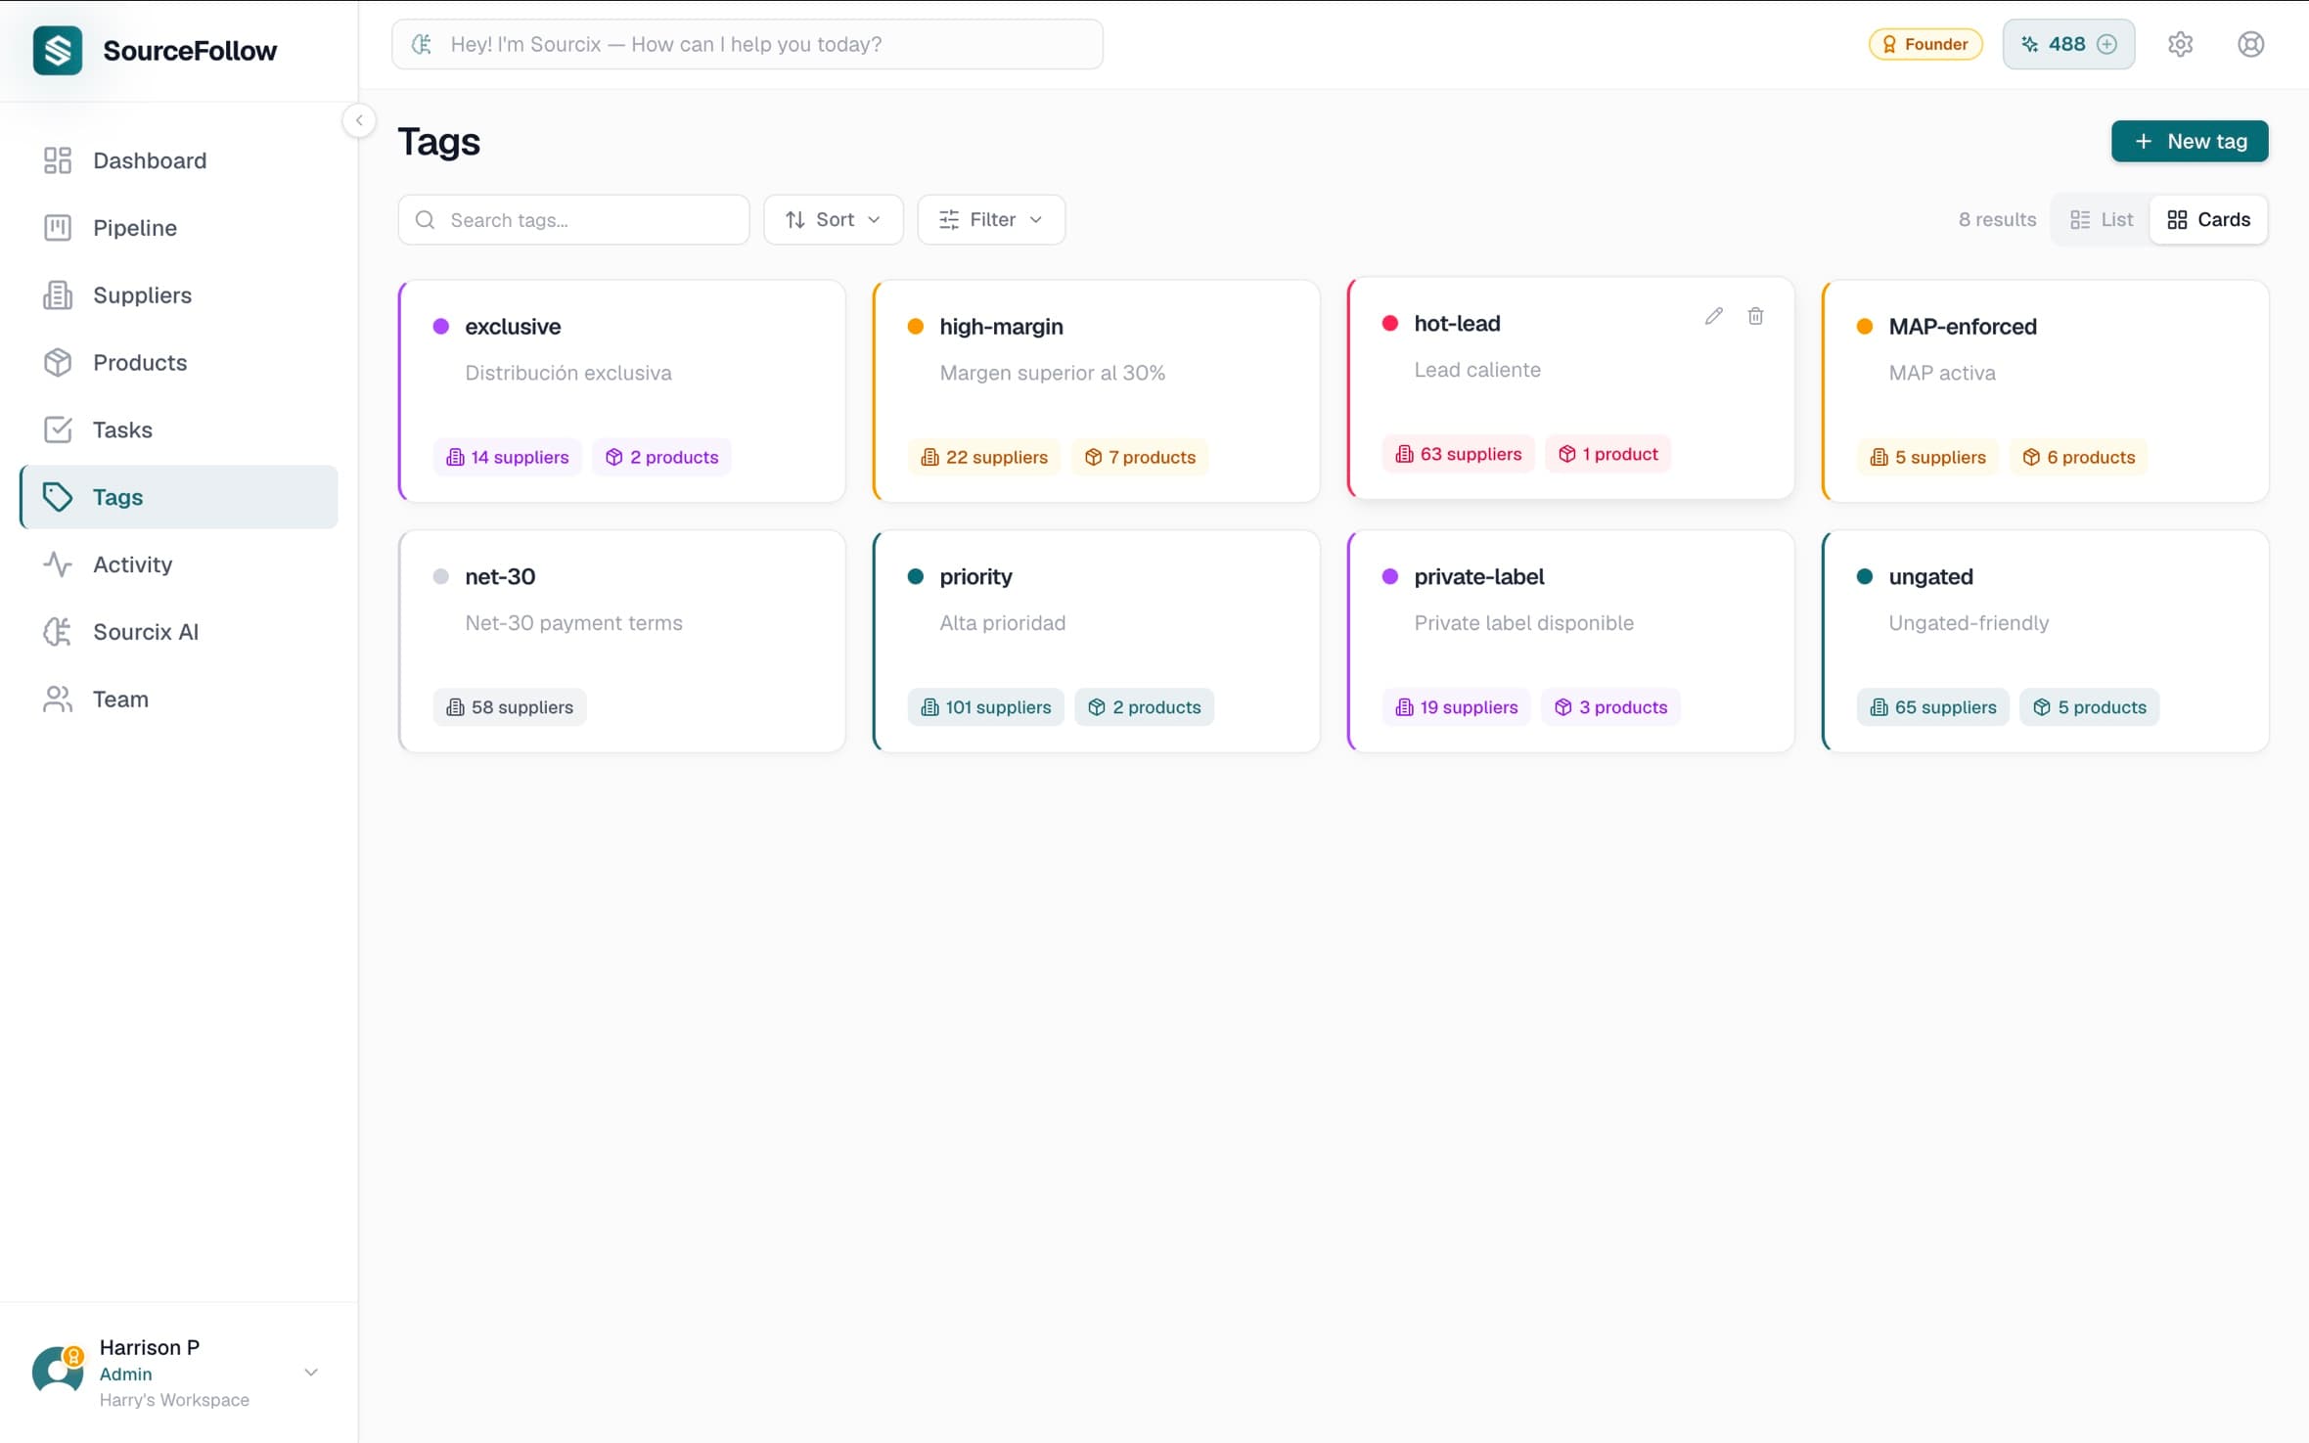Click the plus icon beside 488 credits
Image resolution: width=2309 pixels, height=1443 pixels.
point(2107,44)
